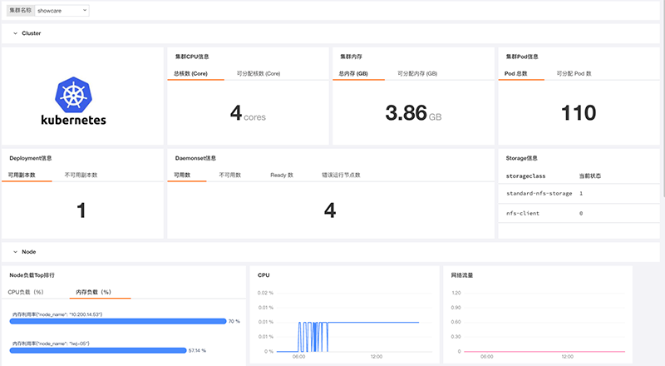
Task: Click the Storage信息 panel title
Action: [522, 158]
